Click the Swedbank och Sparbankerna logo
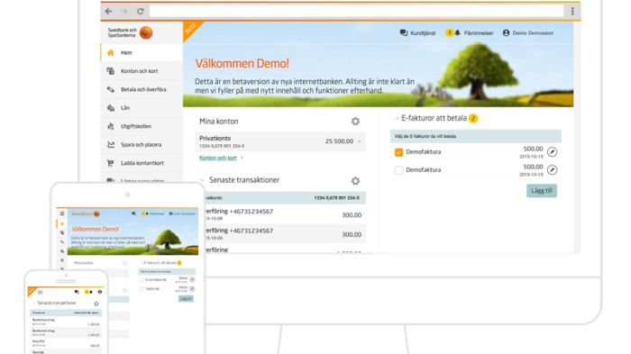The height and width of the screenshot is (354, 631). (130, 32)
